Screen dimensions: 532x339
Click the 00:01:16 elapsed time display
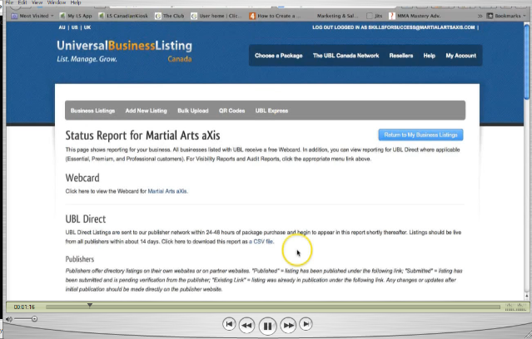pyautogui.click(x=24, y=307)
